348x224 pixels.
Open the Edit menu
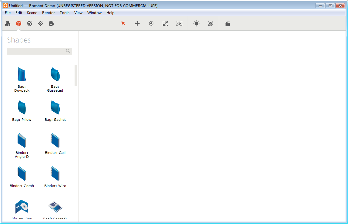tap(19, 13)
